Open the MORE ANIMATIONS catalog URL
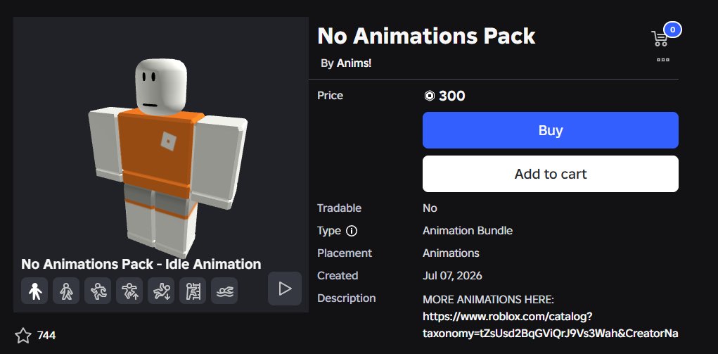718x354 pixels. 551,325
